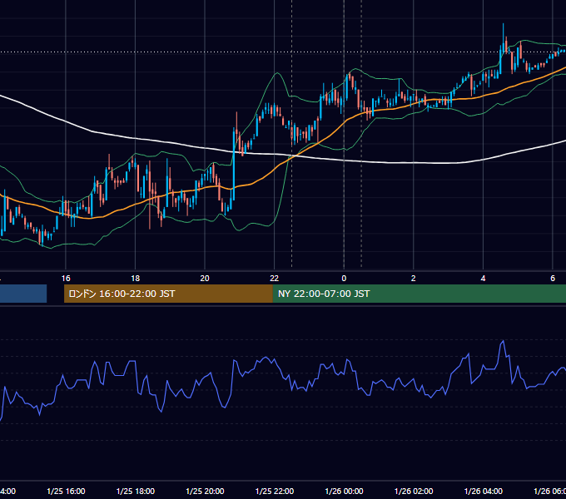Click the NY 22:00-07:00 JST session bar
Viewport: 566px width, 499px height.
(x=419, y=294)
